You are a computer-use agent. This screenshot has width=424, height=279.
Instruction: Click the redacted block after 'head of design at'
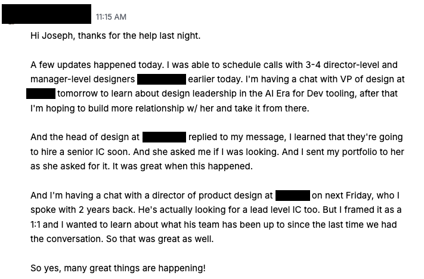(164, 137)
